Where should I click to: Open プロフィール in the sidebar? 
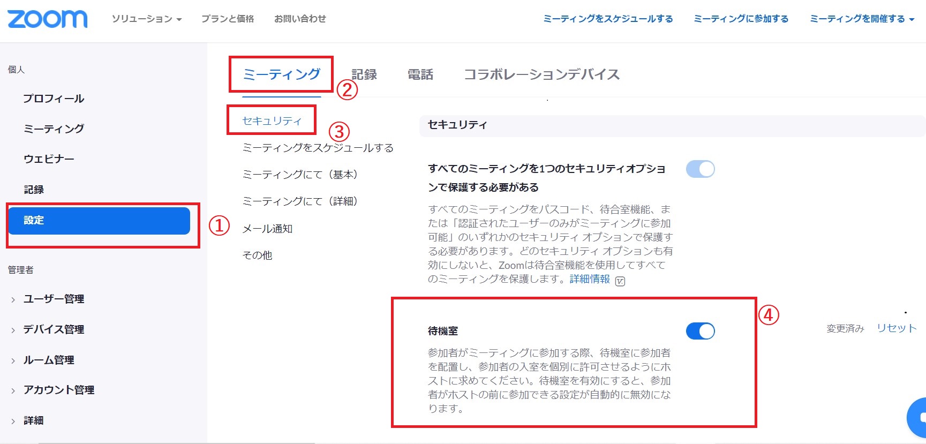[54, 99]
